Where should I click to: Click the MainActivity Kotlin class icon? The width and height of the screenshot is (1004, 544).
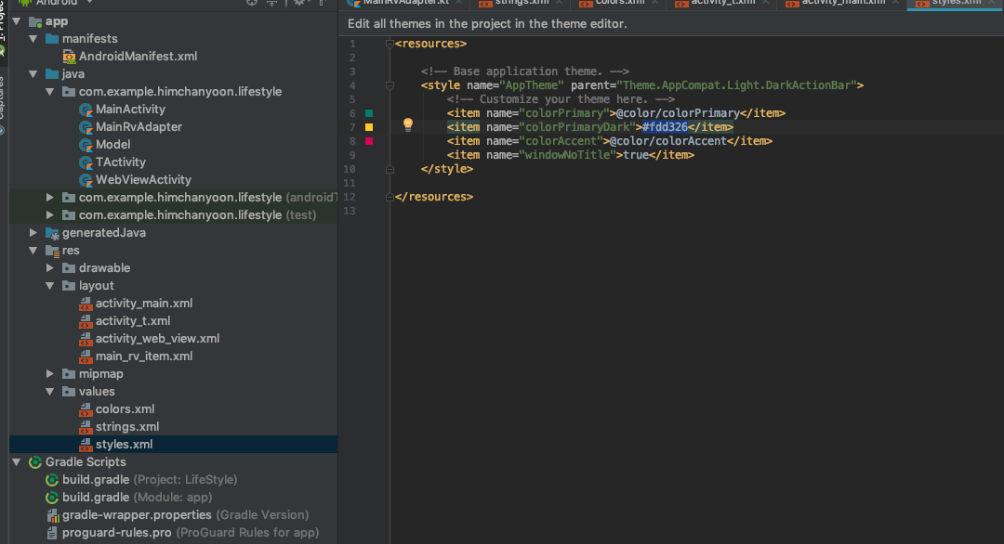[x=86, y=110]
